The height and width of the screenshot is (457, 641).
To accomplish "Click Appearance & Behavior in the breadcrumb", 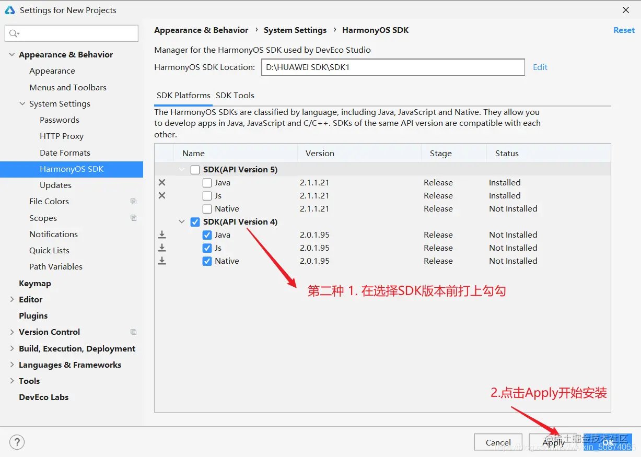I will 201,30.
